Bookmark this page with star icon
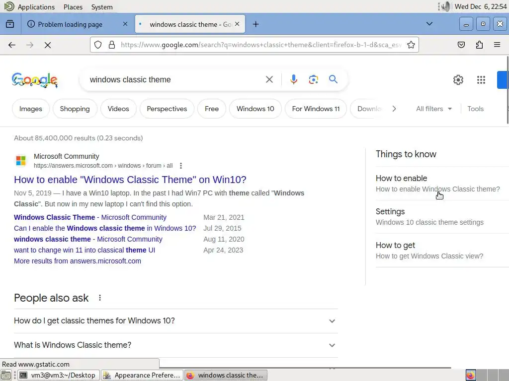509x381 pixels. pyautogui.click(x=411, y=45)
